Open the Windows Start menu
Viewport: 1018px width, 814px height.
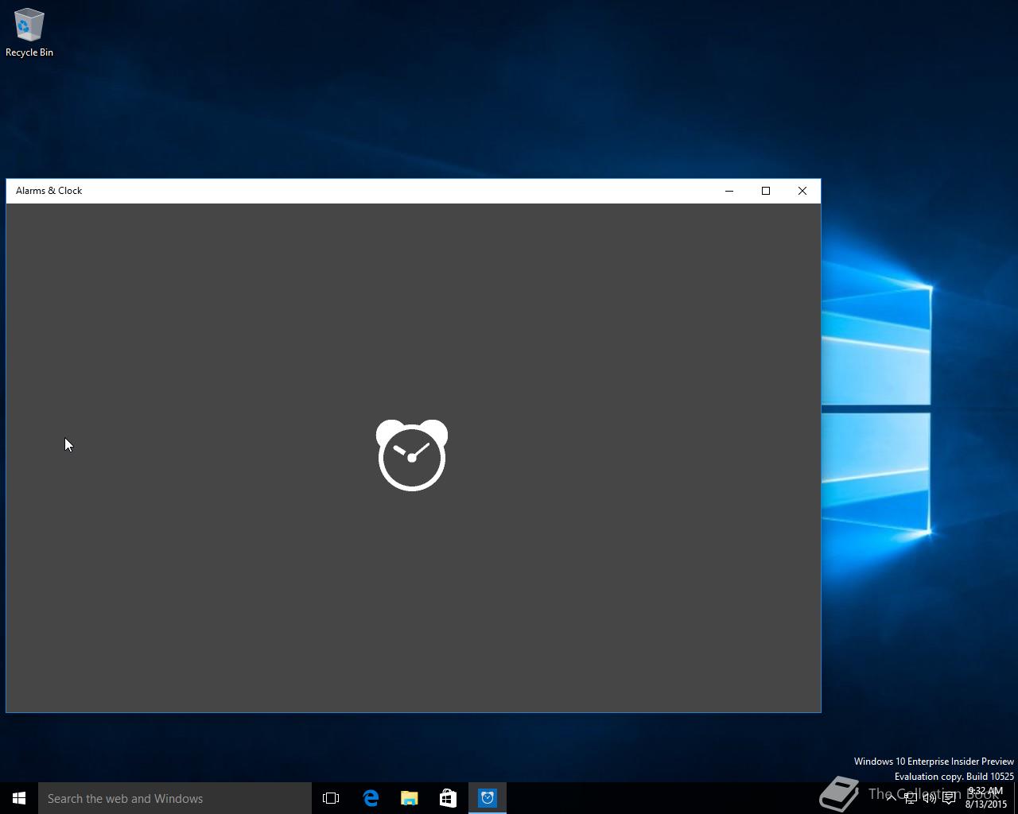(19, 798)
